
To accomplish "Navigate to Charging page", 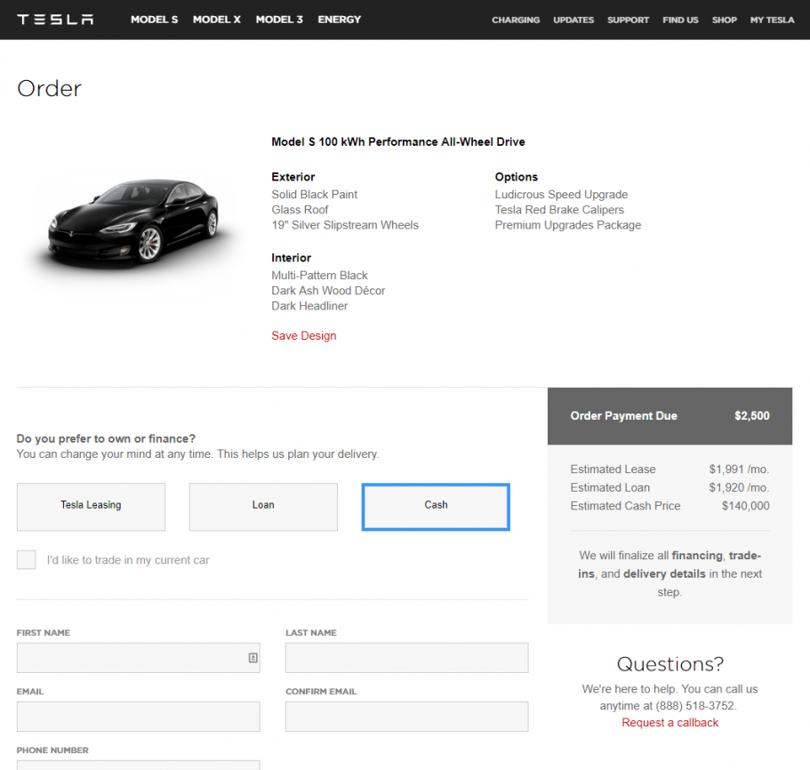I will point(516,20).
